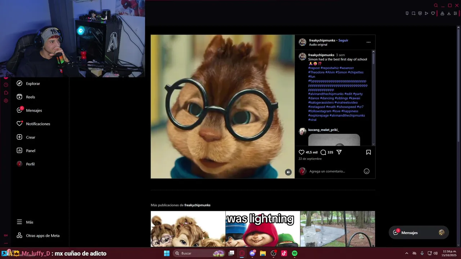Screen dimensions: 461x259
Task: Open the Panel dashboard
Action: click(26, 151)
